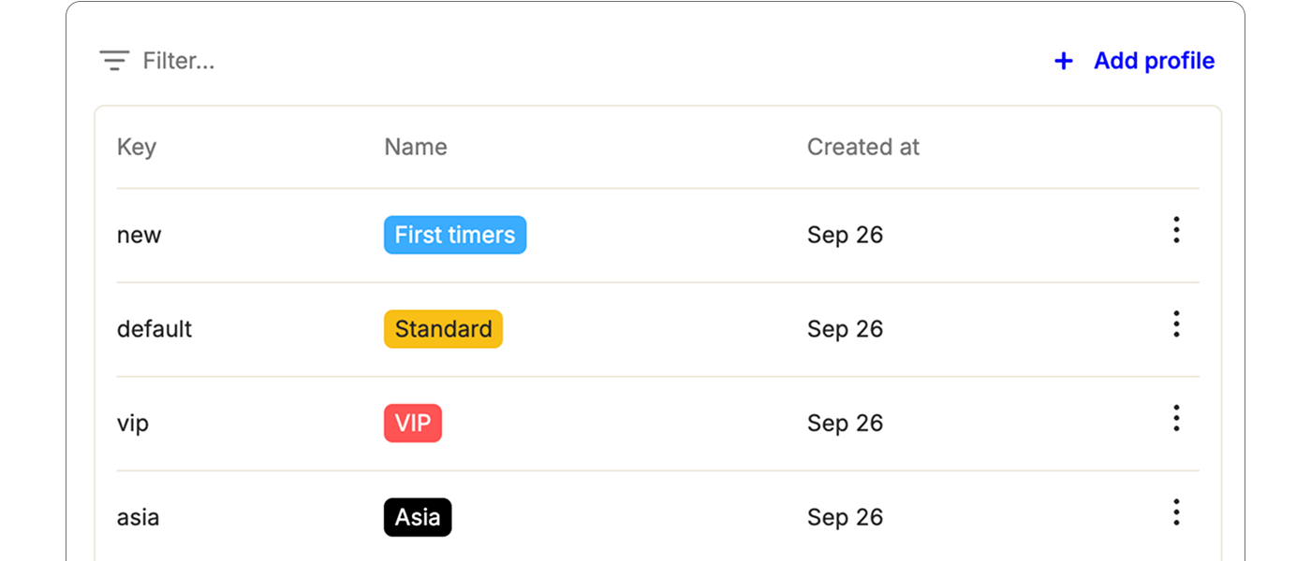The height and width of the screenshot is (561, 1311).
Task: Focus the Filter... input field
Action: 179,61
